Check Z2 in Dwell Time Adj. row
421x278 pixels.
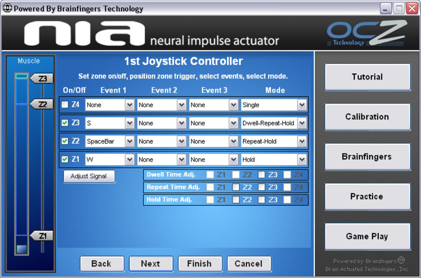pos(236,175)
